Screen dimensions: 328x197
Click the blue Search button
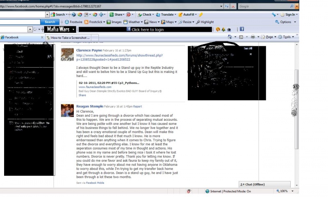coord(50,22)
